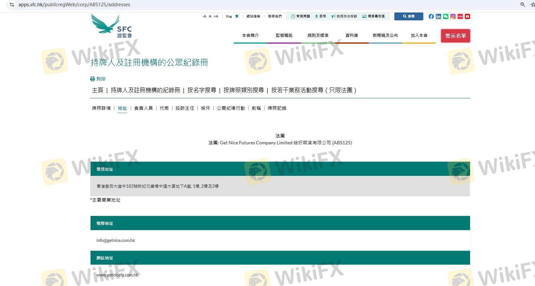
Task: Open the 本會簡介 navigation menu
Action: 250,36
